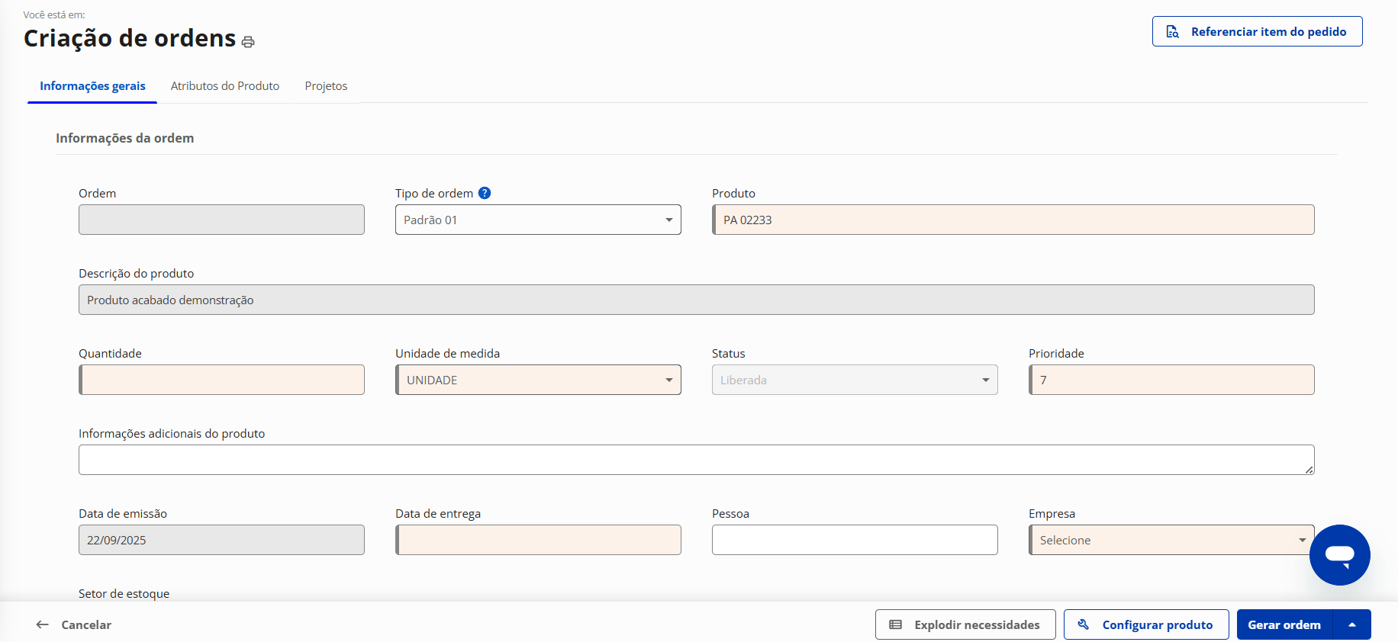Focus the Data de entrega field
The height and width of the screenshot is (642, 1398).
539,540
